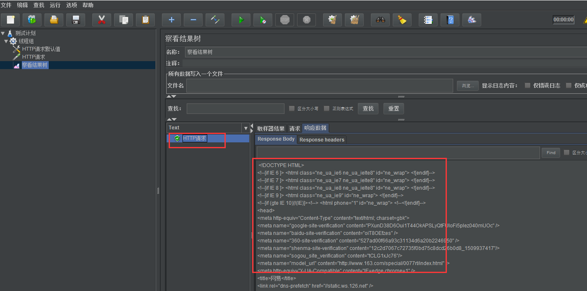Open the 运行 menu
This screenshot has height=291, width=587.
click(x=55, y=5)
